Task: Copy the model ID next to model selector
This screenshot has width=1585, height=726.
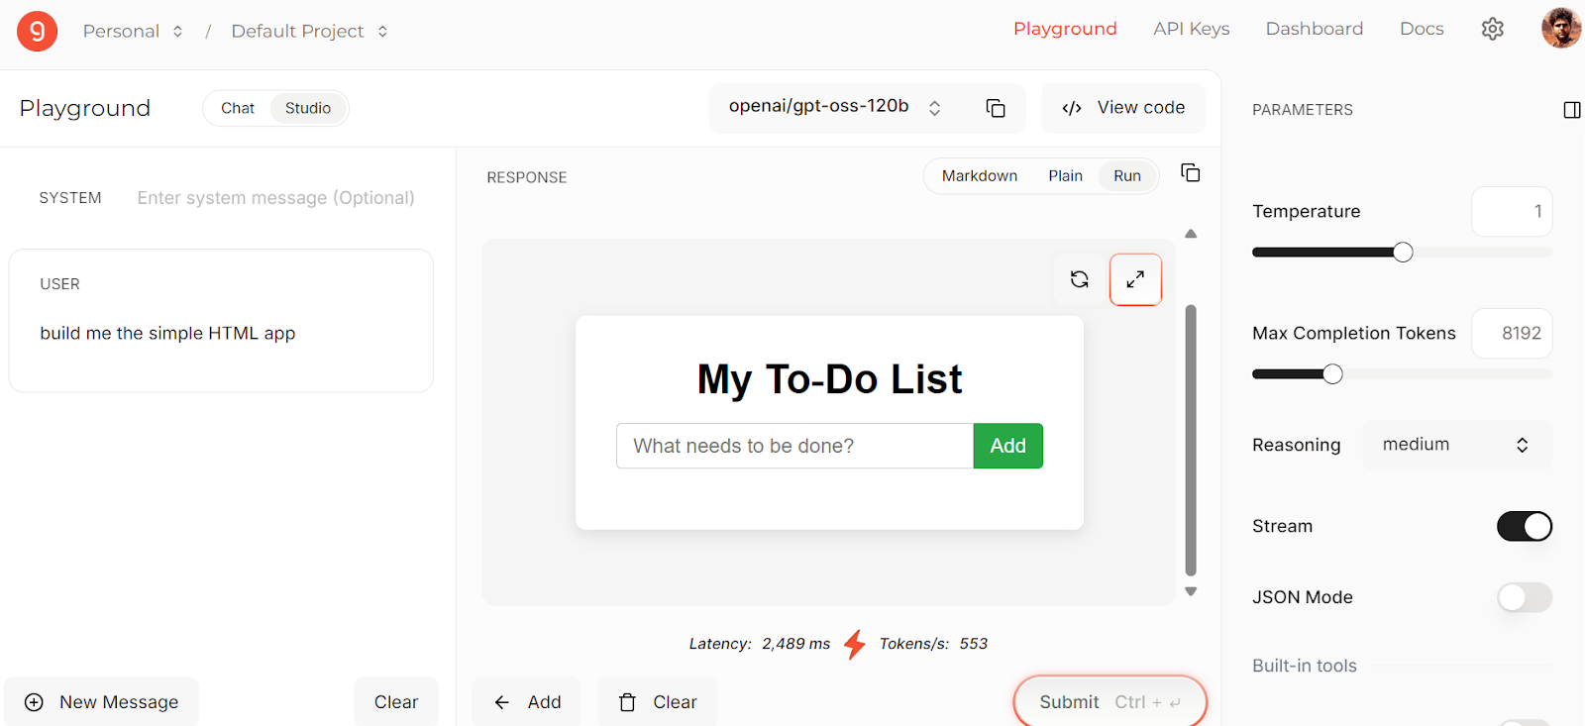Action: pos(996,108)
